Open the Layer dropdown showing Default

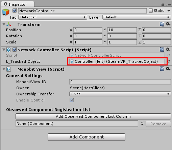point(137,17)
